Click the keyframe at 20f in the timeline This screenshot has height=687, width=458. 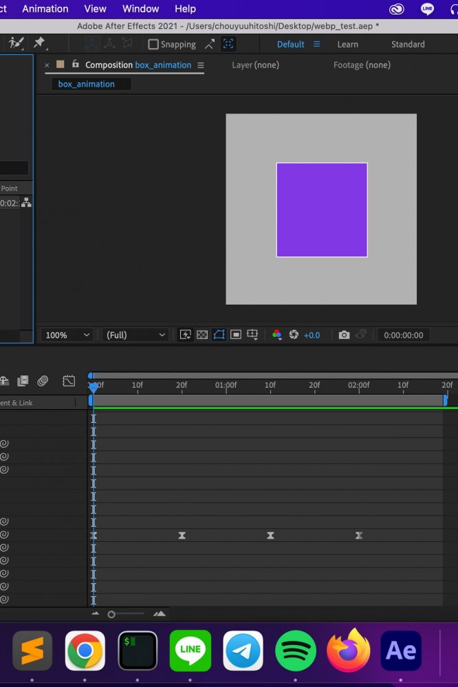pyautogui.click(x=182, y=535)
